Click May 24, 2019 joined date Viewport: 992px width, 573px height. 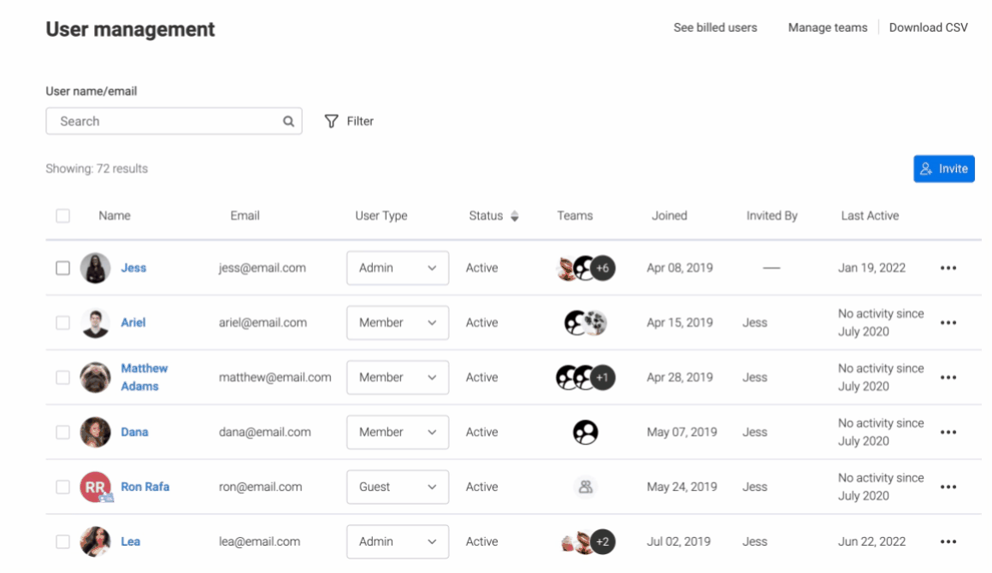click(x=682, y=487)
